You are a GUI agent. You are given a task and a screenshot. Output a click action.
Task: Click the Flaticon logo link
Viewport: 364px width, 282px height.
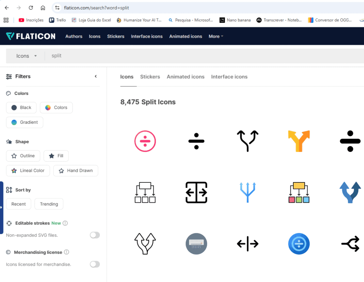coord(31,36)
